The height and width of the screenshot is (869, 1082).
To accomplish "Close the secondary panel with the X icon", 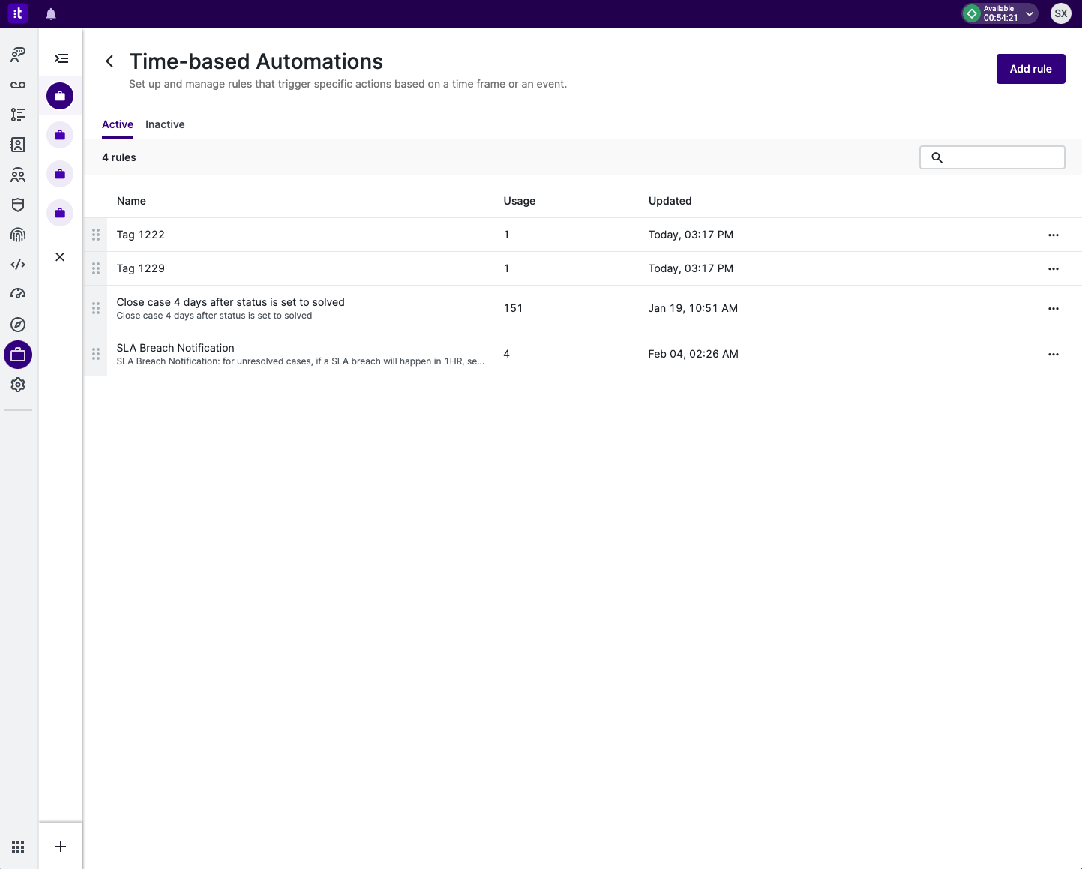I will tap(60, 257).
